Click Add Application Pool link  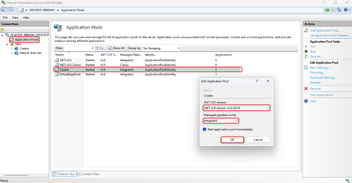coord(325,30)
